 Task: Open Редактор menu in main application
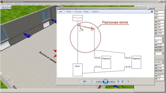tap(9, 4)
